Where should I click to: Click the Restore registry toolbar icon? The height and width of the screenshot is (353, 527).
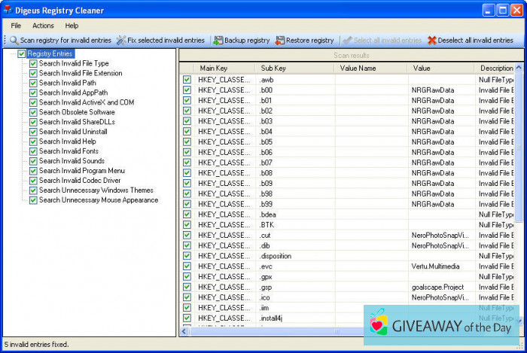(x=281, y=41)
